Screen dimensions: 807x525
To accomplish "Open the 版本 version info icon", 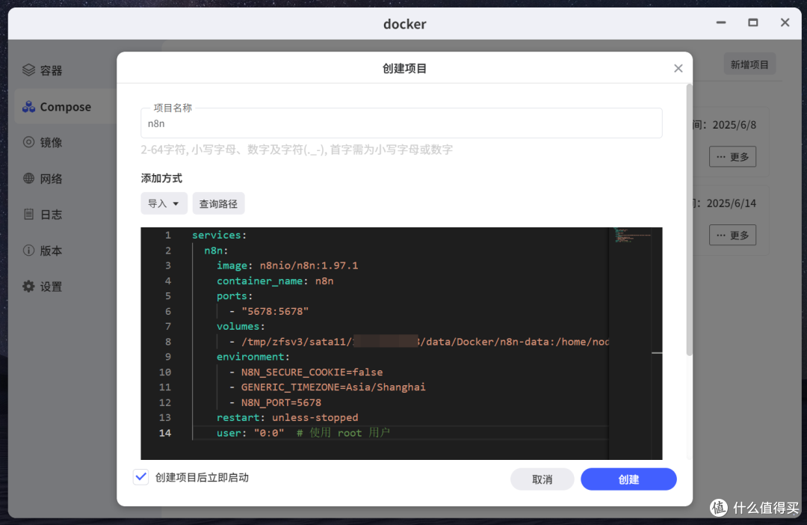I will [x=29, y=251].
